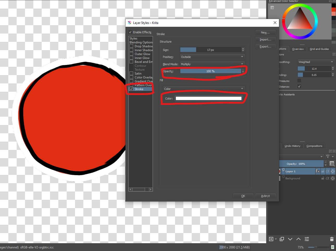Duplicate the layer using the duplicate icon
This screenshot has width=336, height=251.
pos(282,239)
